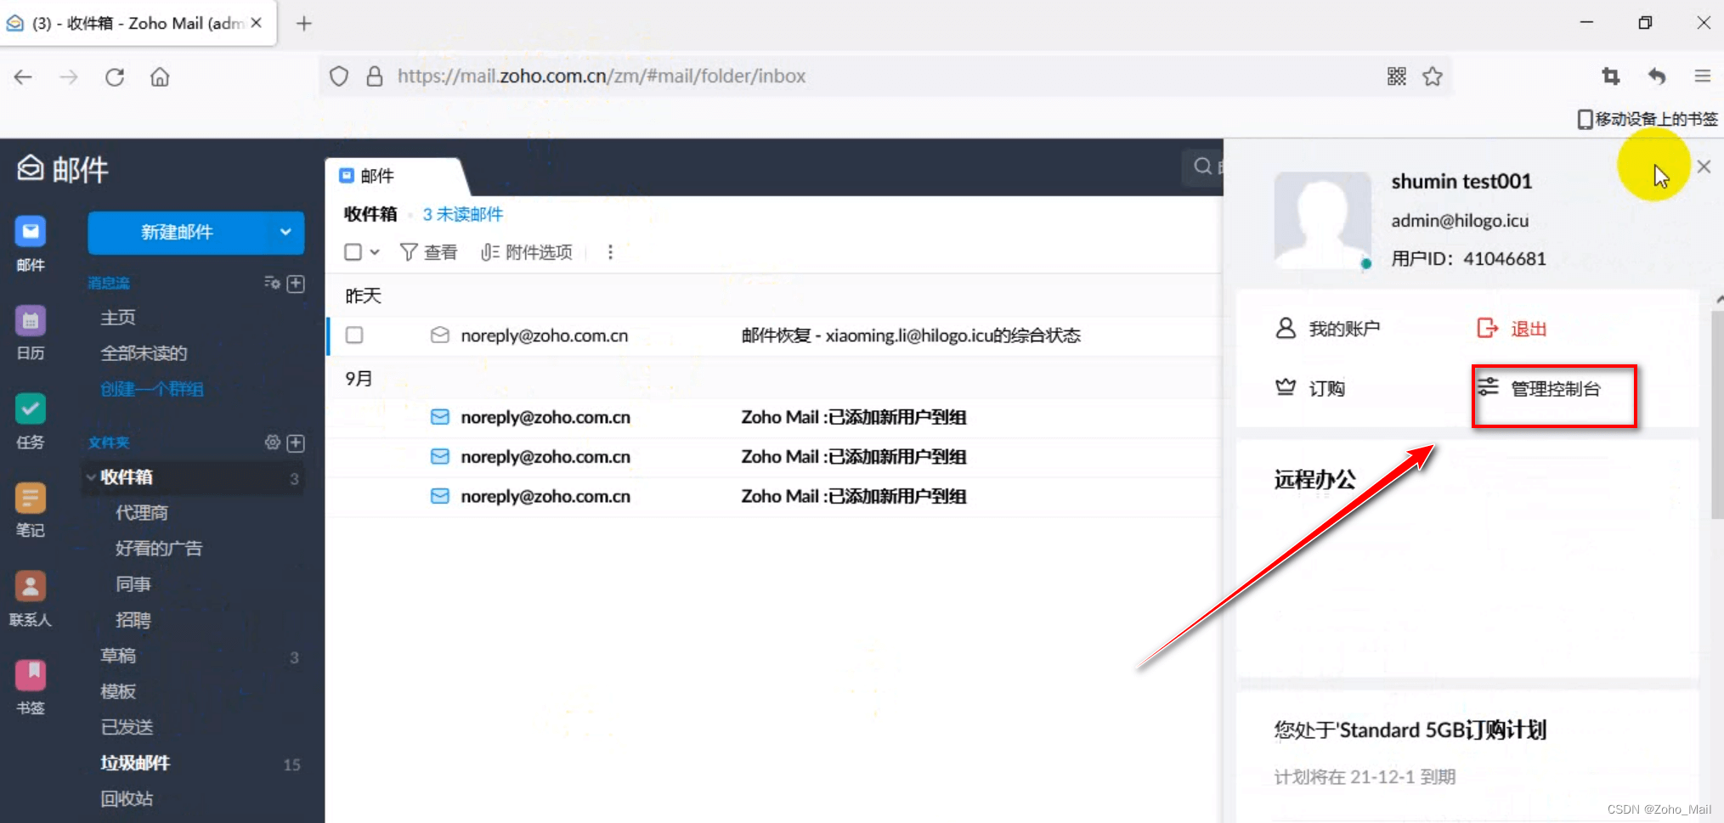Click the site lock security icon

point(375,76)
